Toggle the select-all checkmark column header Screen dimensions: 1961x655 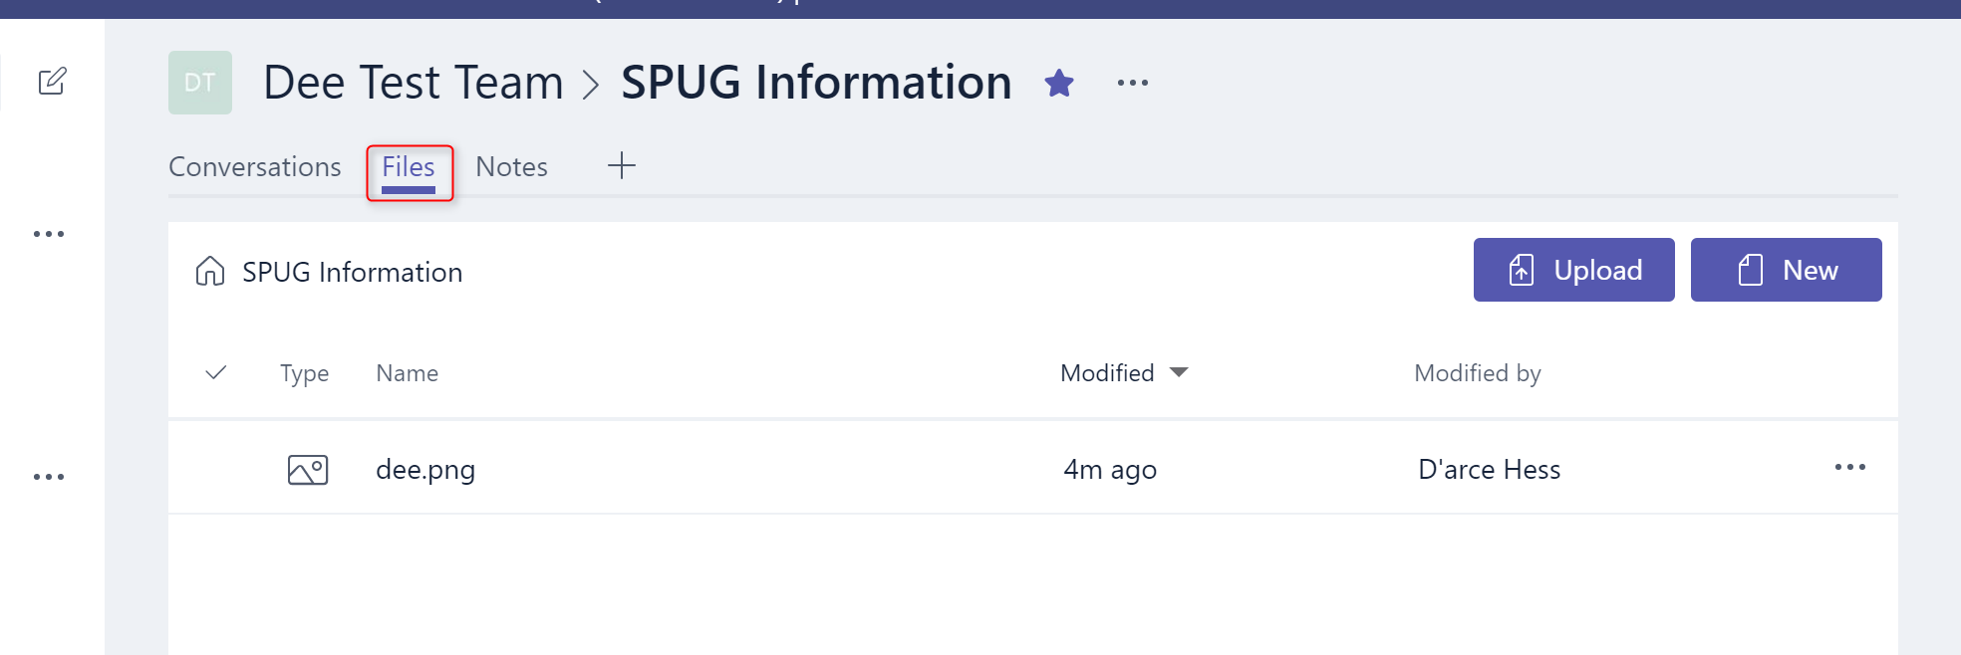point(216,372)
